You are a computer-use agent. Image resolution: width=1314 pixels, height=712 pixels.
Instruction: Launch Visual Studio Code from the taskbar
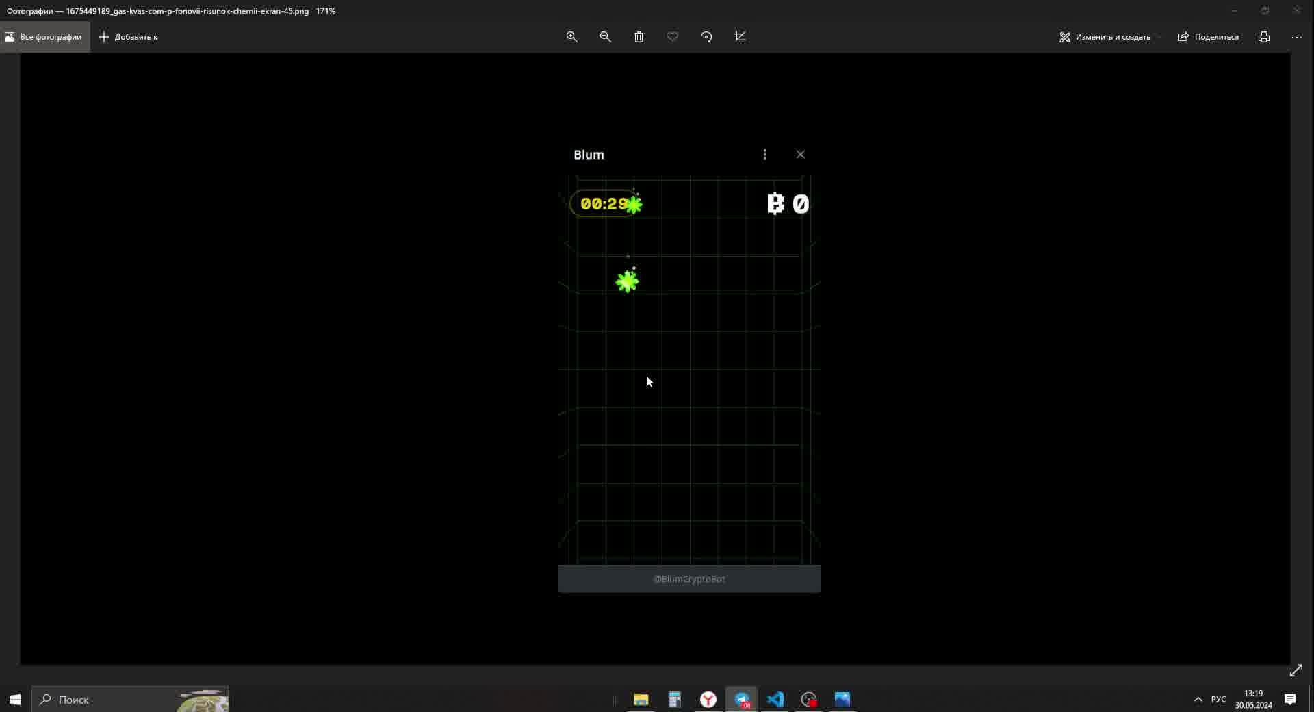click(775, 700)
